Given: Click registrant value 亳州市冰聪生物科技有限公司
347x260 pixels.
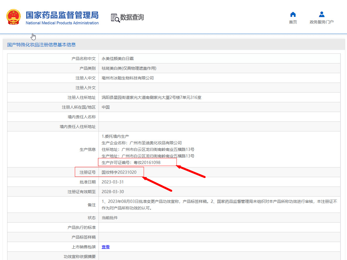Looking at the screenshot, I should pos(128,78).
